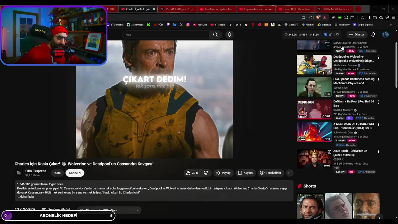This screenshot has height=224, width=398.
Task: Open the green Kick bookmark icon
Action: pyautogui.click(x=149, y=25)
